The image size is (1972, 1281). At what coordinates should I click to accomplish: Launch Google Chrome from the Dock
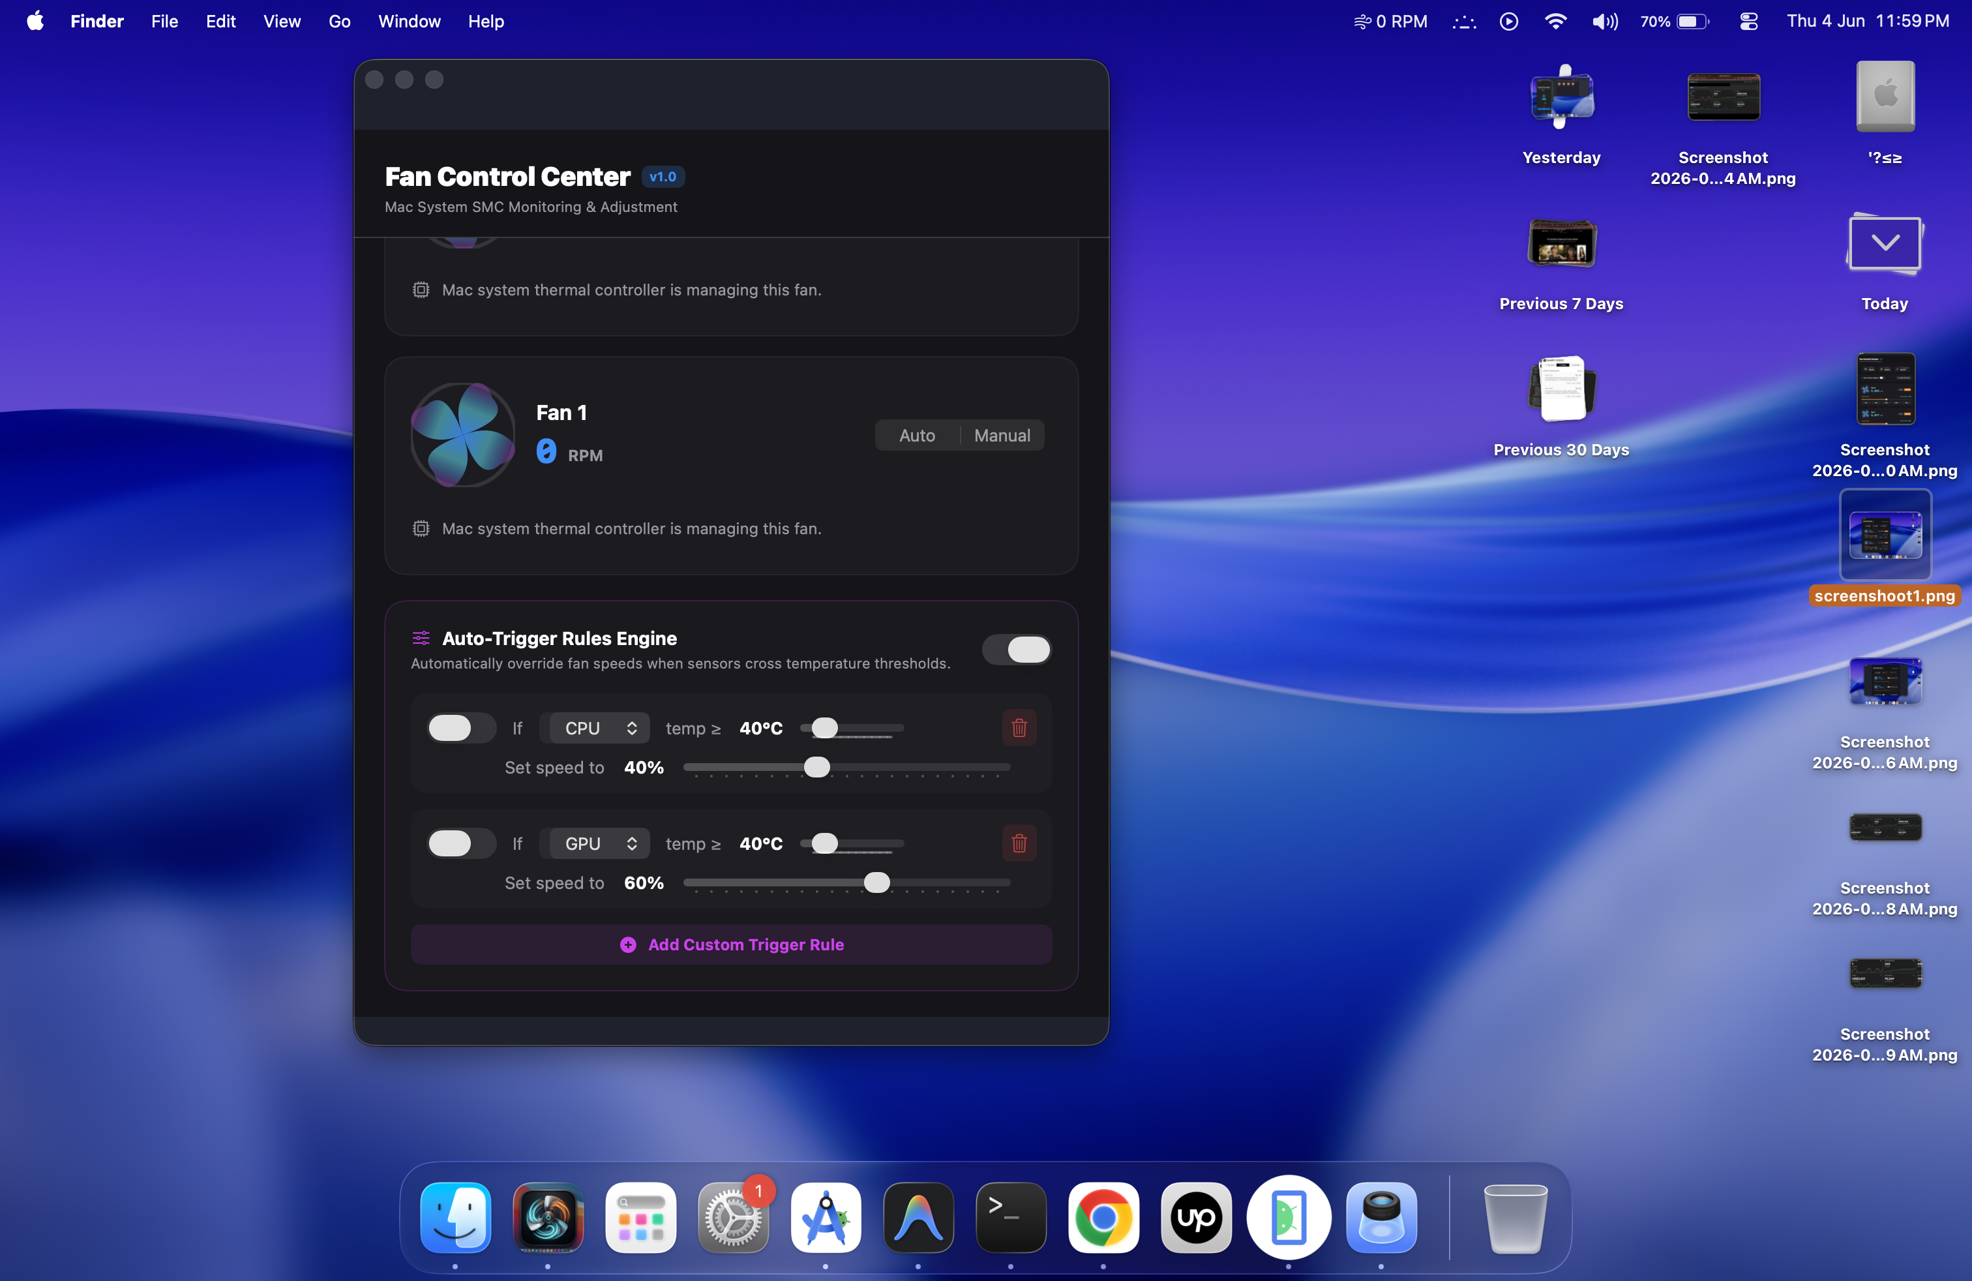point(1103,1217)
